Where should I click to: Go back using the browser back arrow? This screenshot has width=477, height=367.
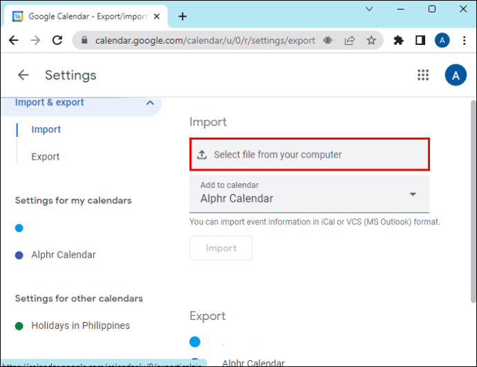coord(14,40)
